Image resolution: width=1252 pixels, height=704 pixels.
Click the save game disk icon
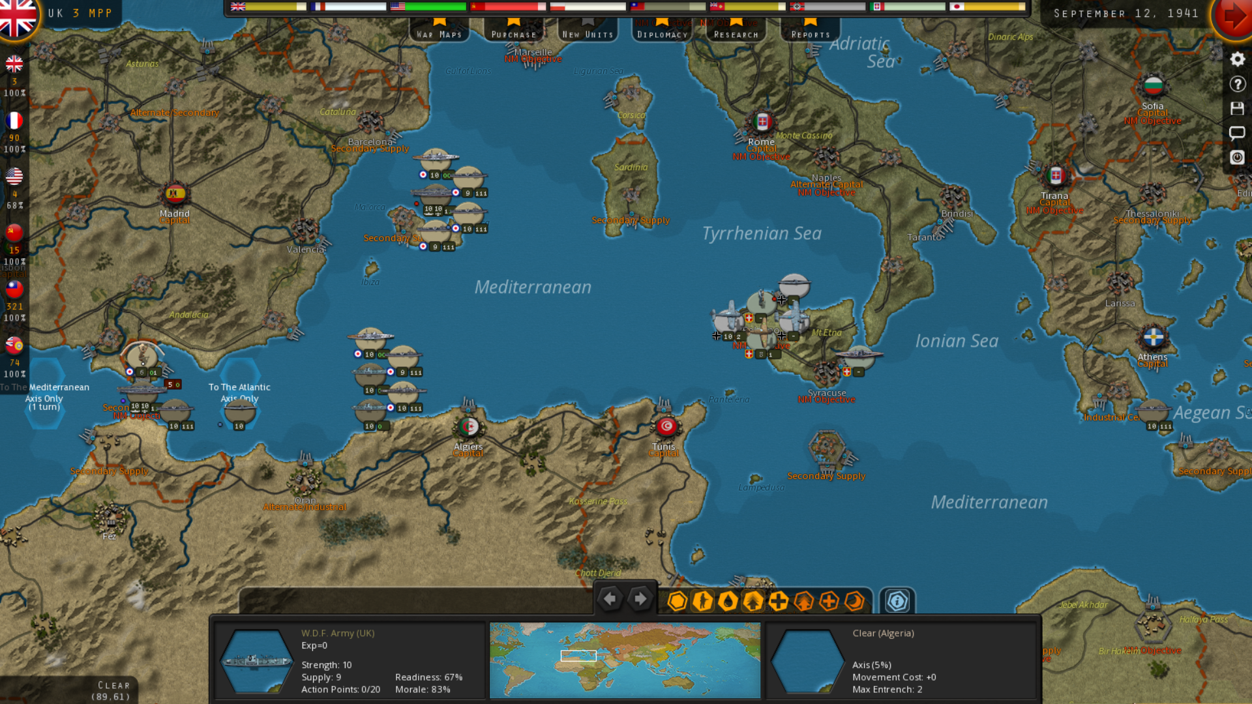tap(1237, 108)
